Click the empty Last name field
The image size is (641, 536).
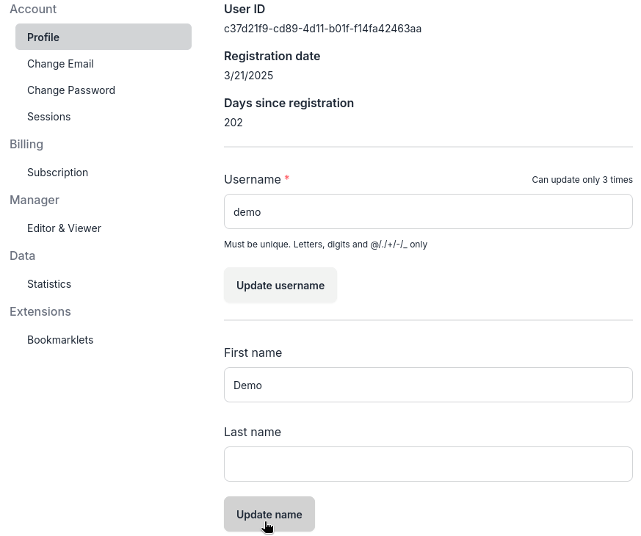point(428,465)
